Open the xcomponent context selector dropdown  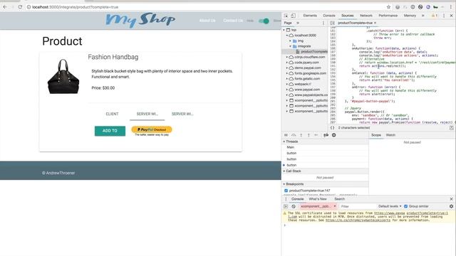coord(318,206)
